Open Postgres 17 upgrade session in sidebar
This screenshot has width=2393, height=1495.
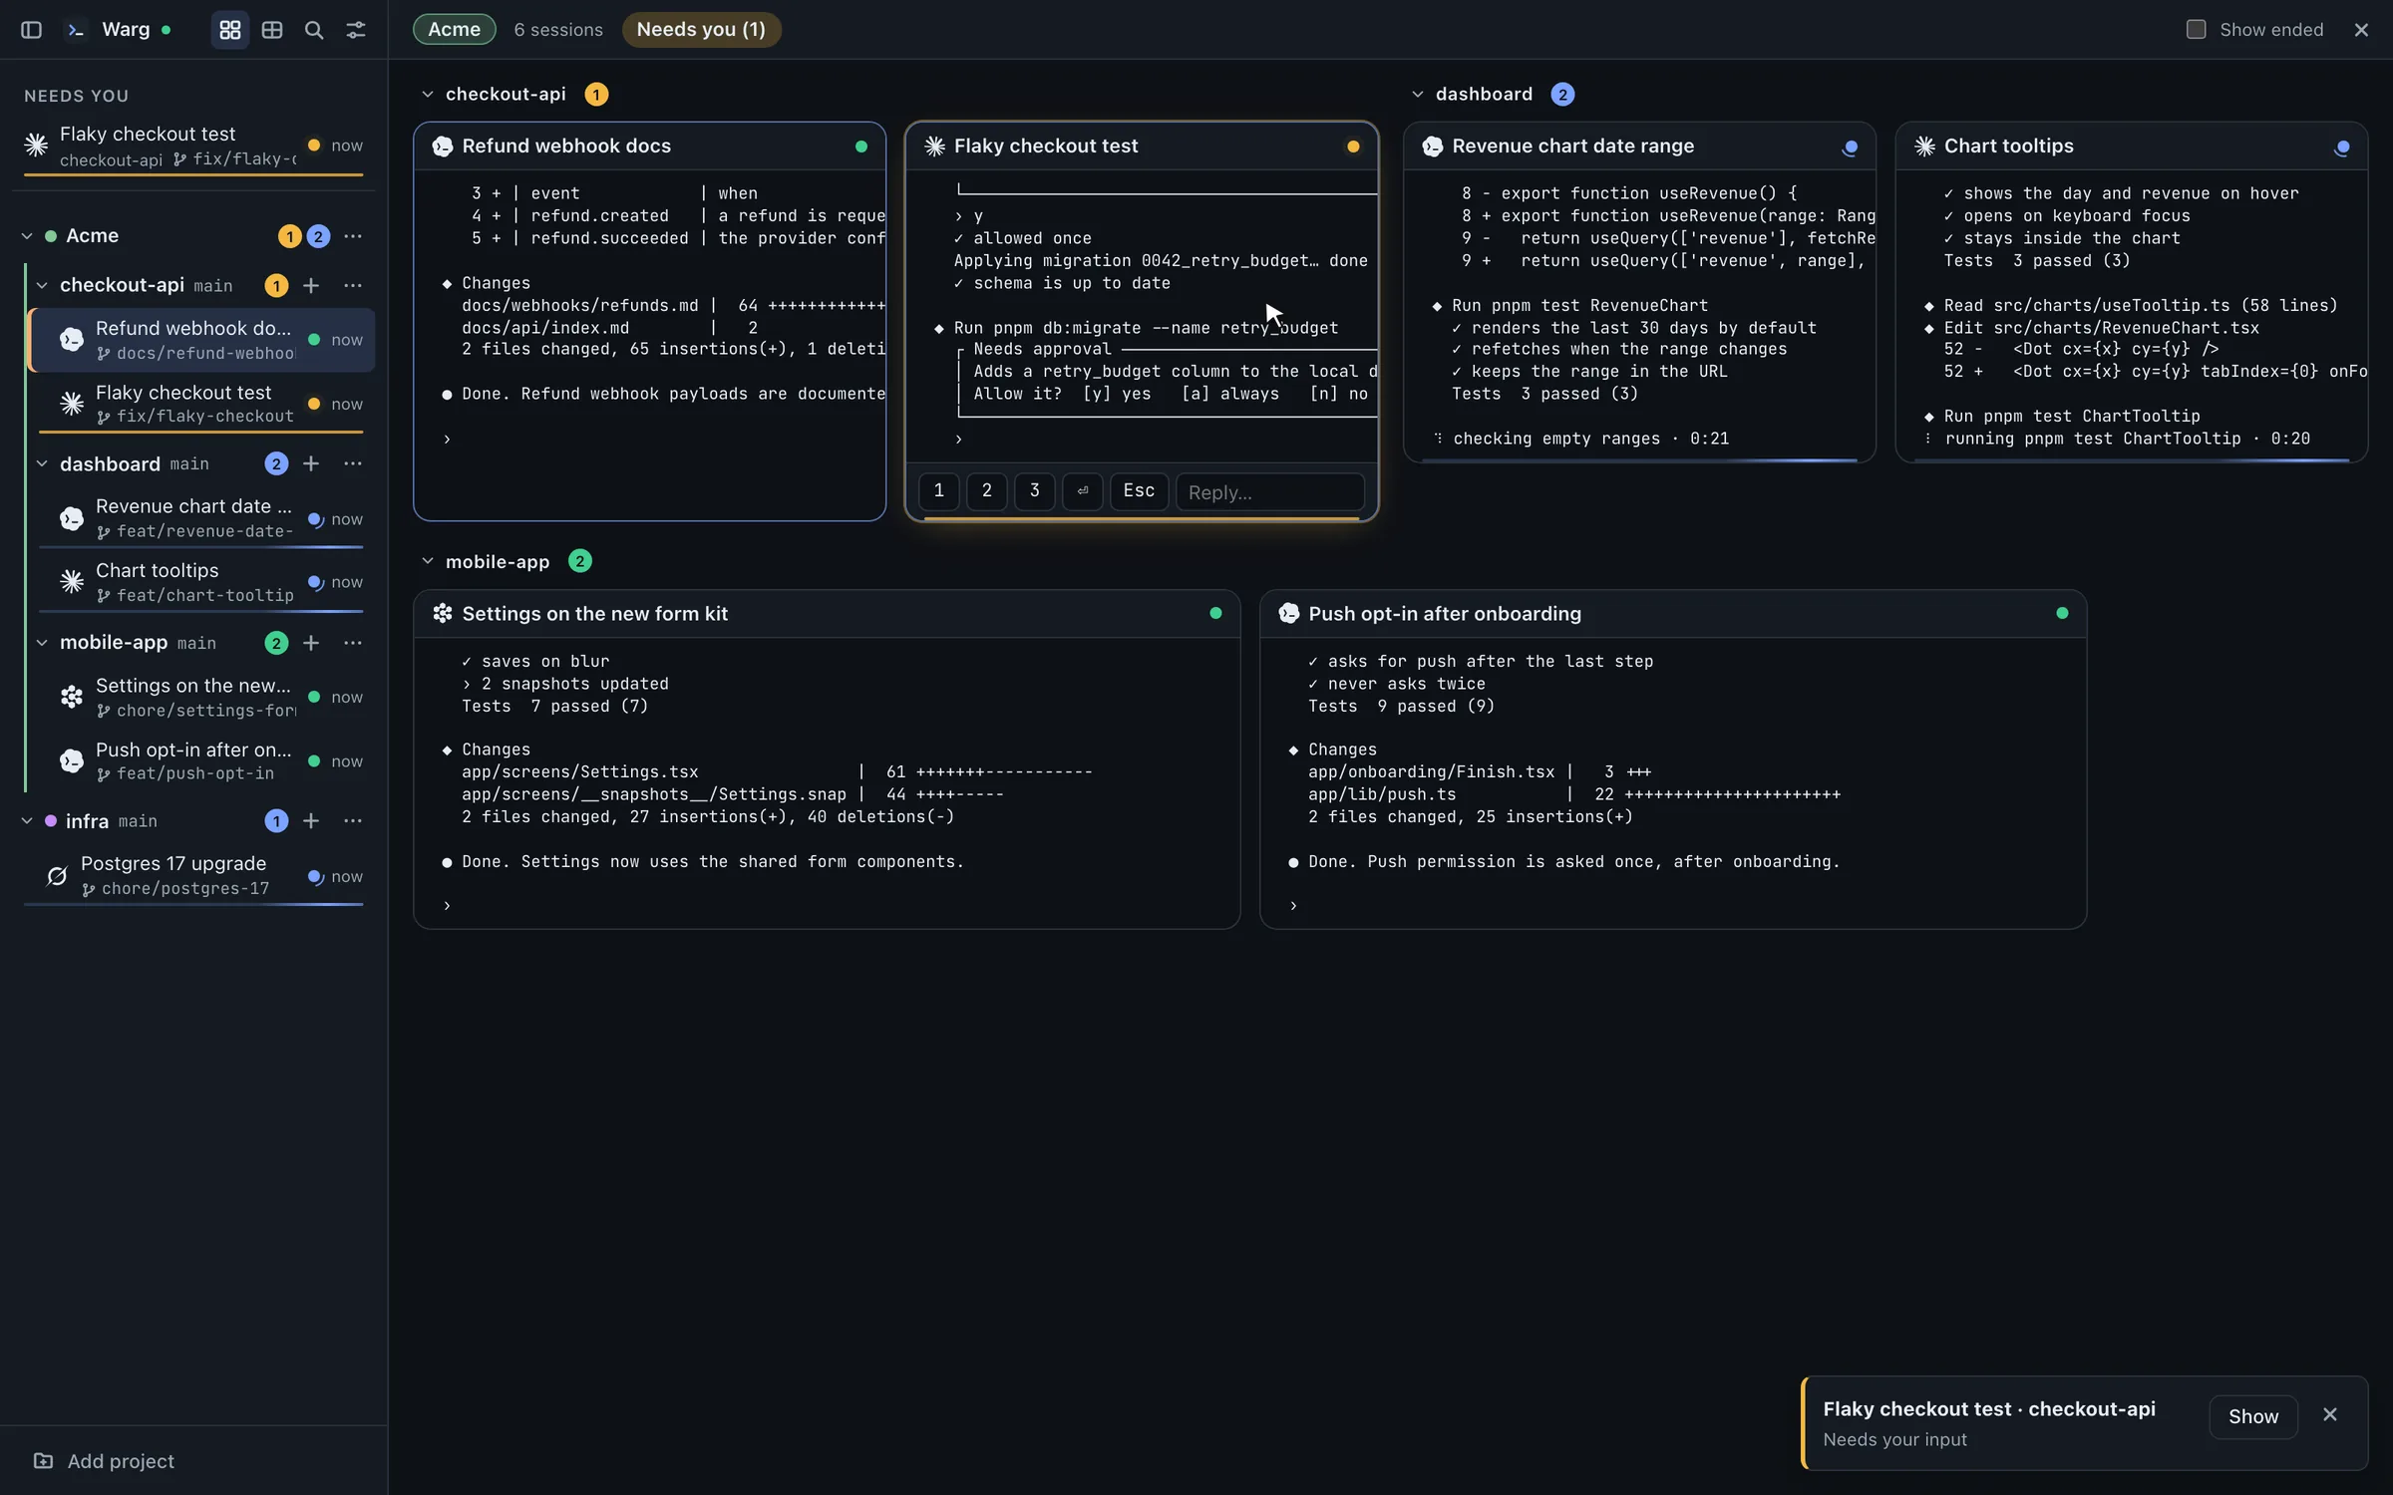(x=193, y=876)
